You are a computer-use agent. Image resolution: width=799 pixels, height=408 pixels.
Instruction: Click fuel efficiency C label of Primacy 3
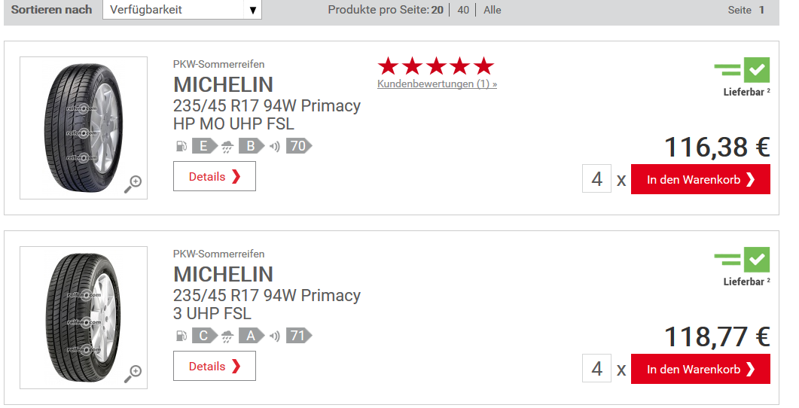coord(204,336)
